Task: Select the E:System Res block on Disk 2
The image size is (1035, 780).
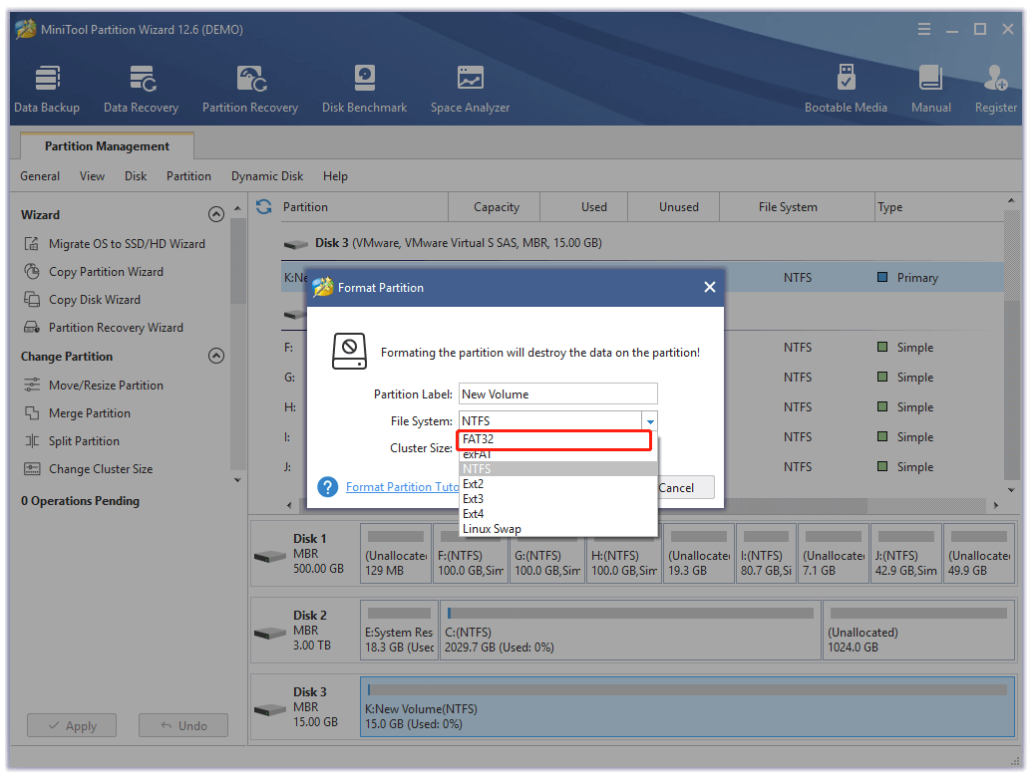Action: point(399,630)
